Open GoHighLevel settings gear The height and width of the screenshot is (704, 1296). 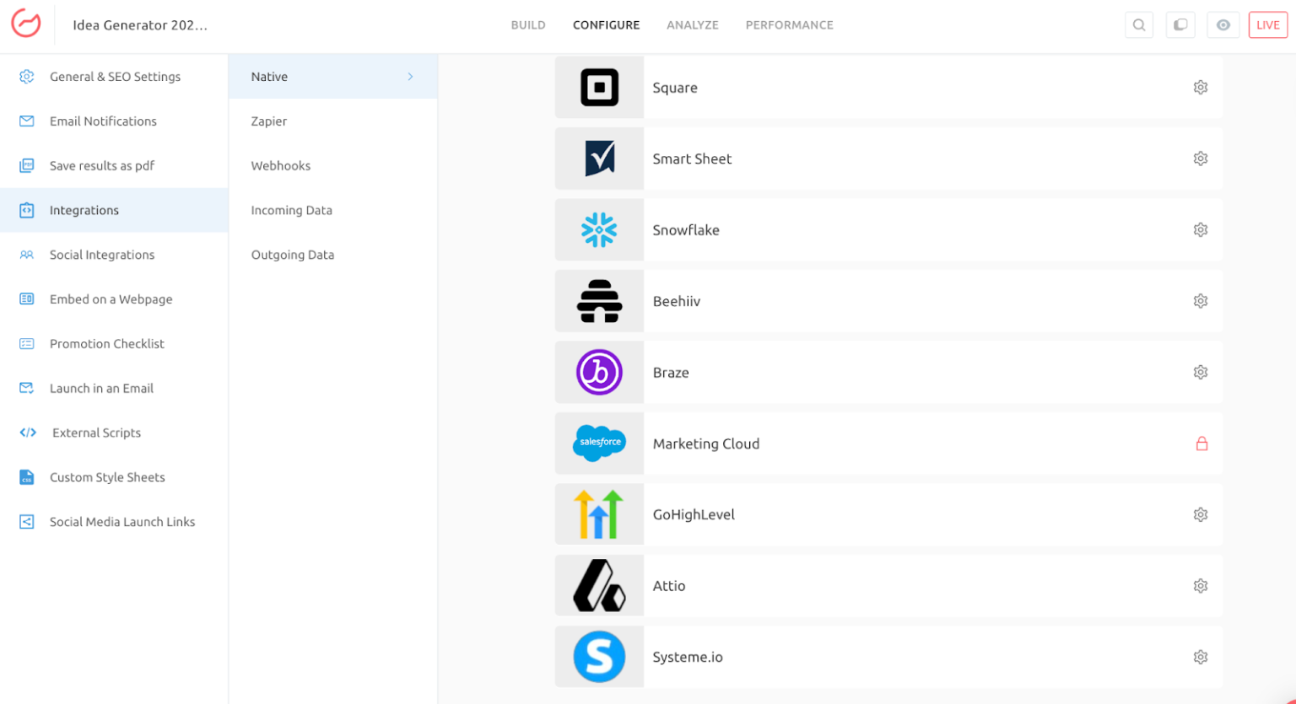[x=1200, y=515]
